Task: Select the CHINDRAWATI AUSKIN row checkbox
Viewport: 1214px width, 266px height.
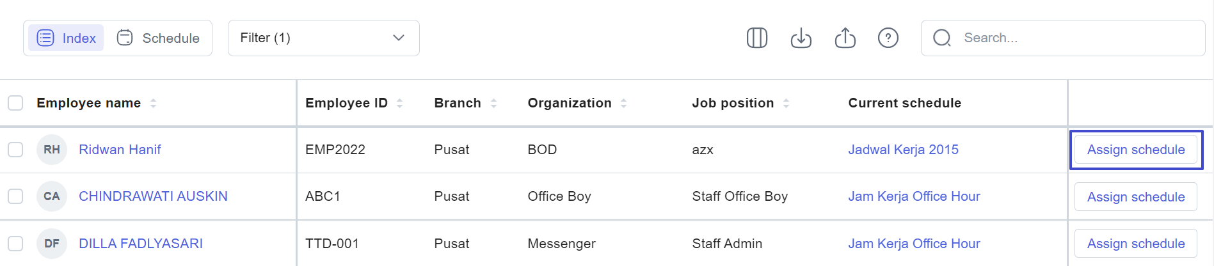Action: (15, 196)
